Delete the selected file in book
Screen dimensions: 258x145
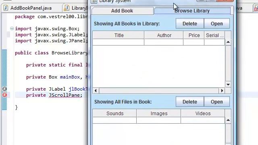[190, 102]
